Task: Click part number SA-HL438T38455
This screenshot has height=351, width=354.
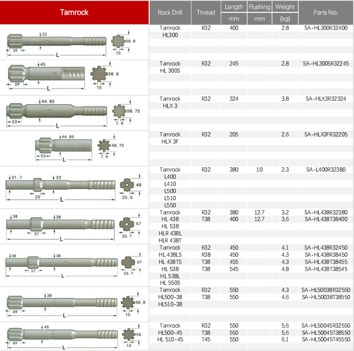Action: click(326, 262)
